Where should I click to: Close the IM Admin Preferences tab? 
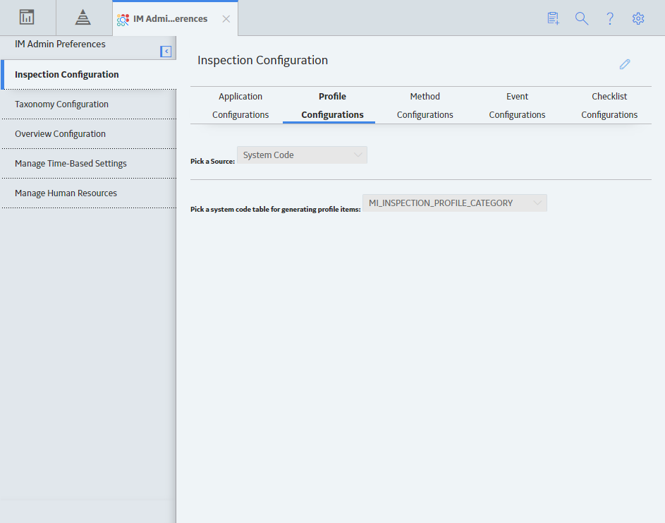[226, 19]
